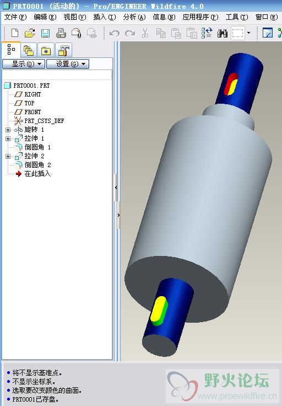Open the 显示(O) dropdown
The height and width of the screenshot is (406, 282).
pos(24,63)
